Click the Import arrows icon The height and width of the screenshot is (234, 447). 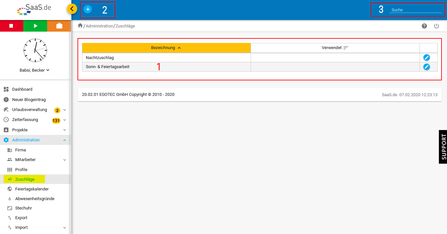(10, 228)
